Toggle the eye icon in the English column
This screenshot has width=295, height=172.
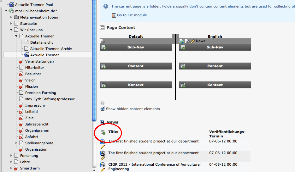pos(187,41)
